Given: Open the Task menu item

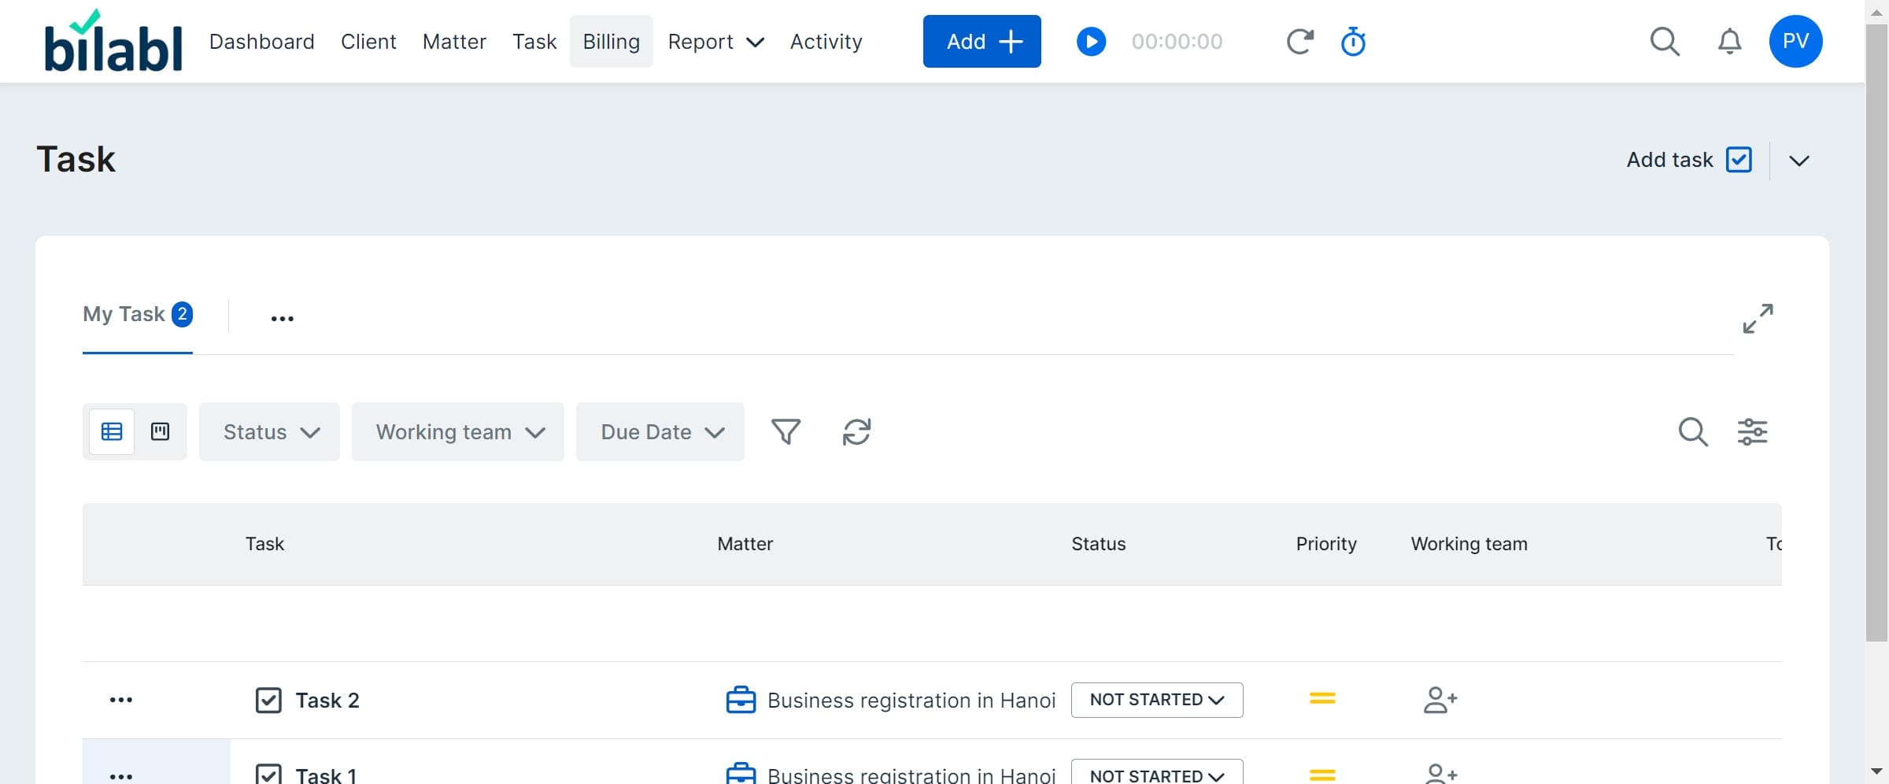Looking at the screenshot, I should tap(534, 41).
